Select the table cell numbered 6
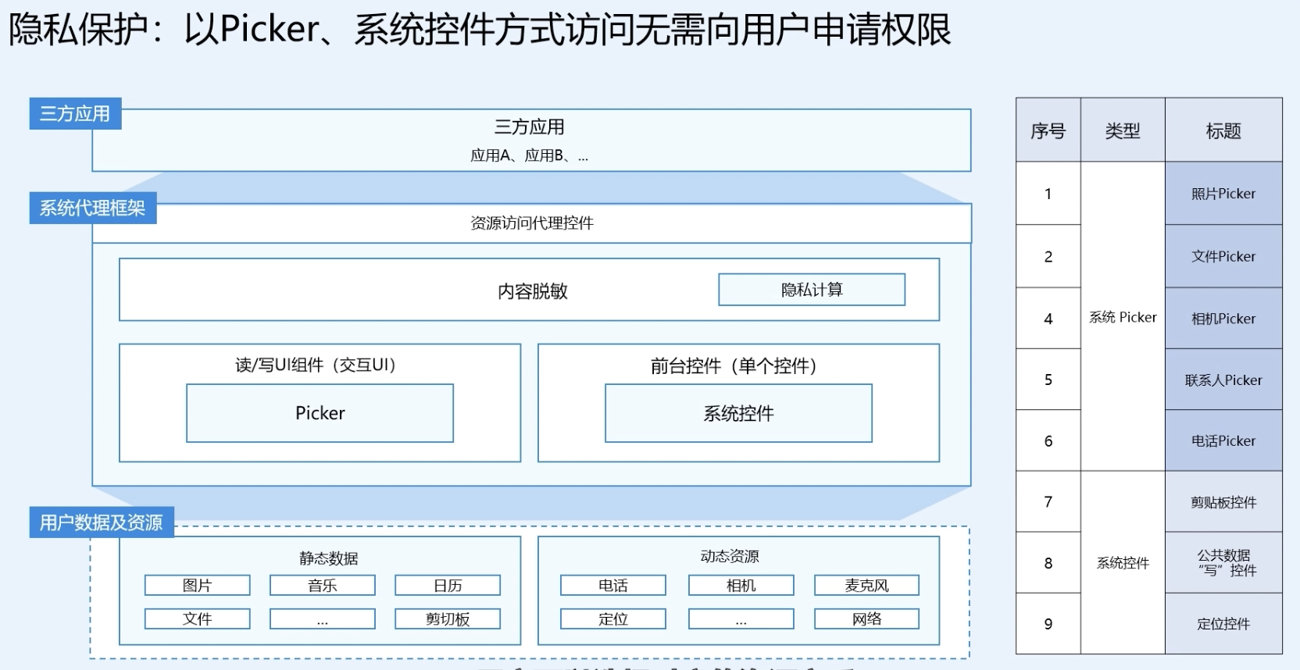This screenshot has height=670, width=1300. (x=1048, y=441)
